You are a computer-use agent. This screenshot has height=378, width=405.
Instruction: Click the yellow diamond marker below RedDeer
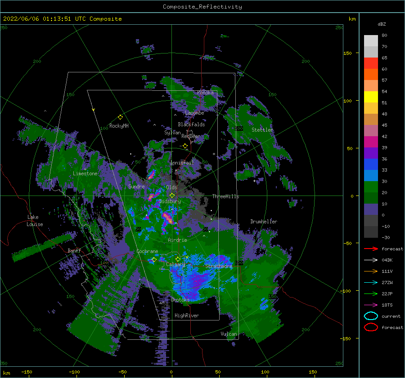pyautogui.click(x=185, y=146)
